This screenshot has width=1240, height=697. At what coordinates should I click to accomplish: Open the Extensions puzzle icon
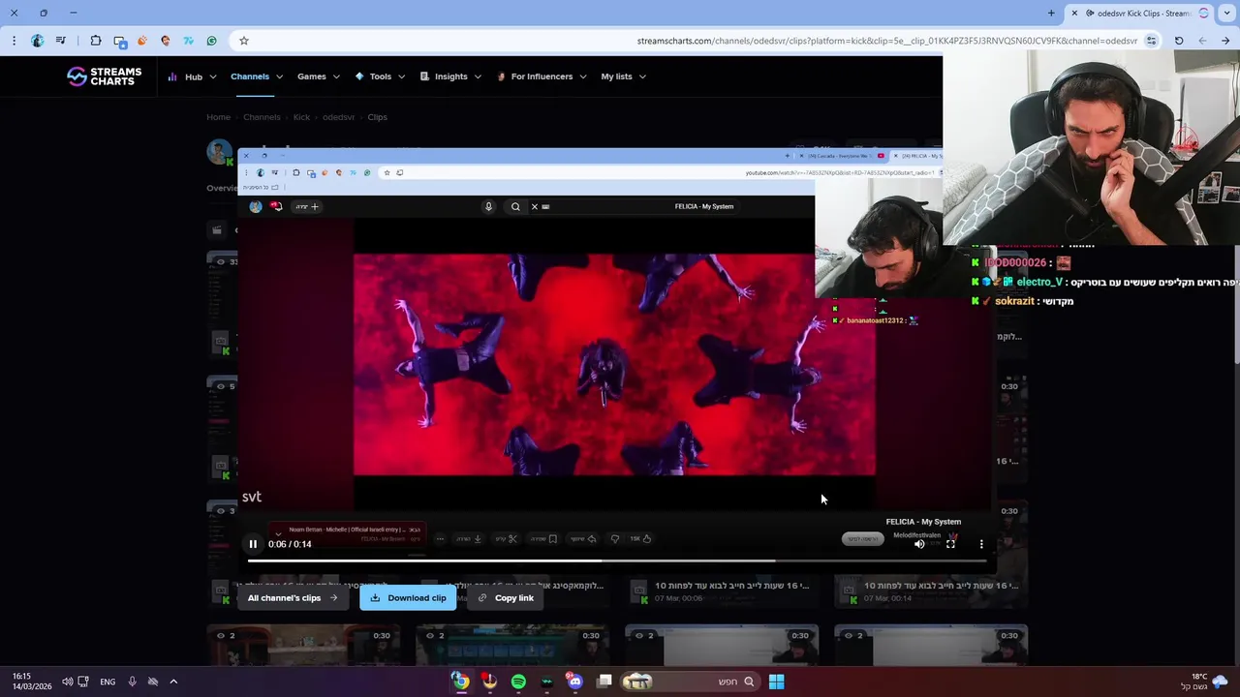(95, 41)
